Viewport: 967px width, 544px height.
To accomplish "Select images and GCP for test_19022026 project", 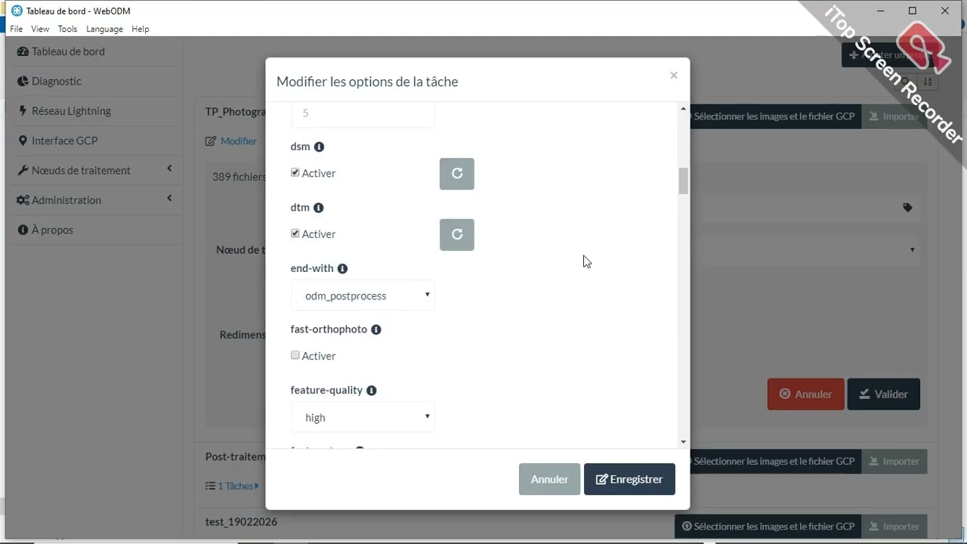I will 768,527.
